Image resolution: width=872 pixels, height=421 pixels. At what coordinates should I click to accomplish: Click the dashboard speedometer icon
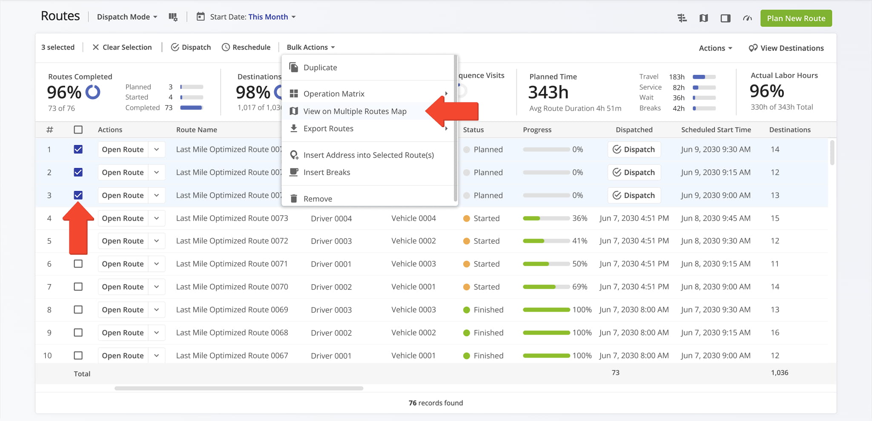[748, 18]
